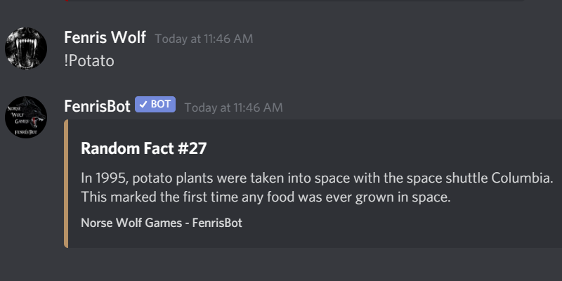Image resolution: width=562 pixels, height=281 pixels.
Task: Click the FenrisBot Norse Wolf Games avatar
Action: (x=26, y=117)
